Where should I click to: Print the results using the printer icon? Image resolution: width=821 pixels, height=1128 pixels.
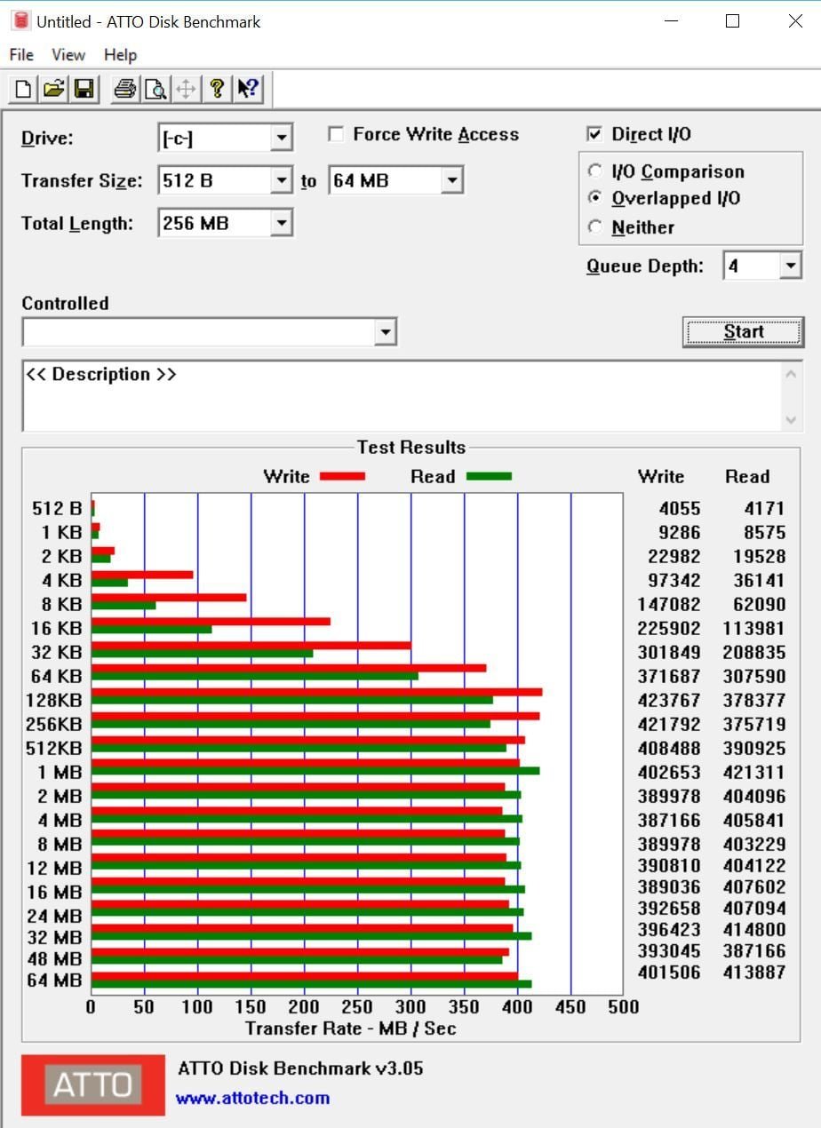click(x=125, y=89)
